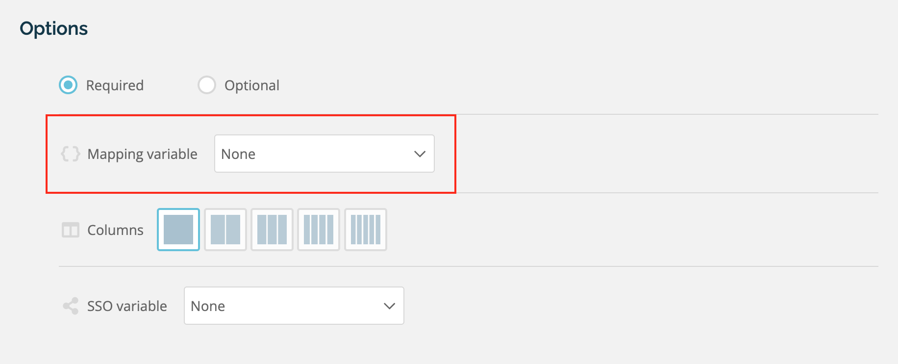Open the Mapping variable dropdown

324,154
